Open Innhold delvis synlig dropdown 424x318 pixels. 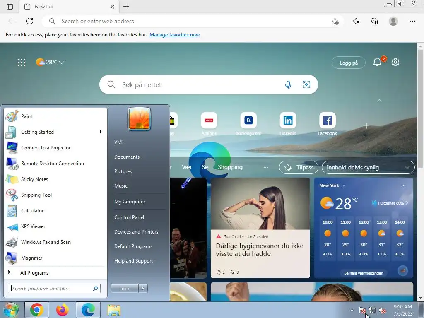(368, 167)
